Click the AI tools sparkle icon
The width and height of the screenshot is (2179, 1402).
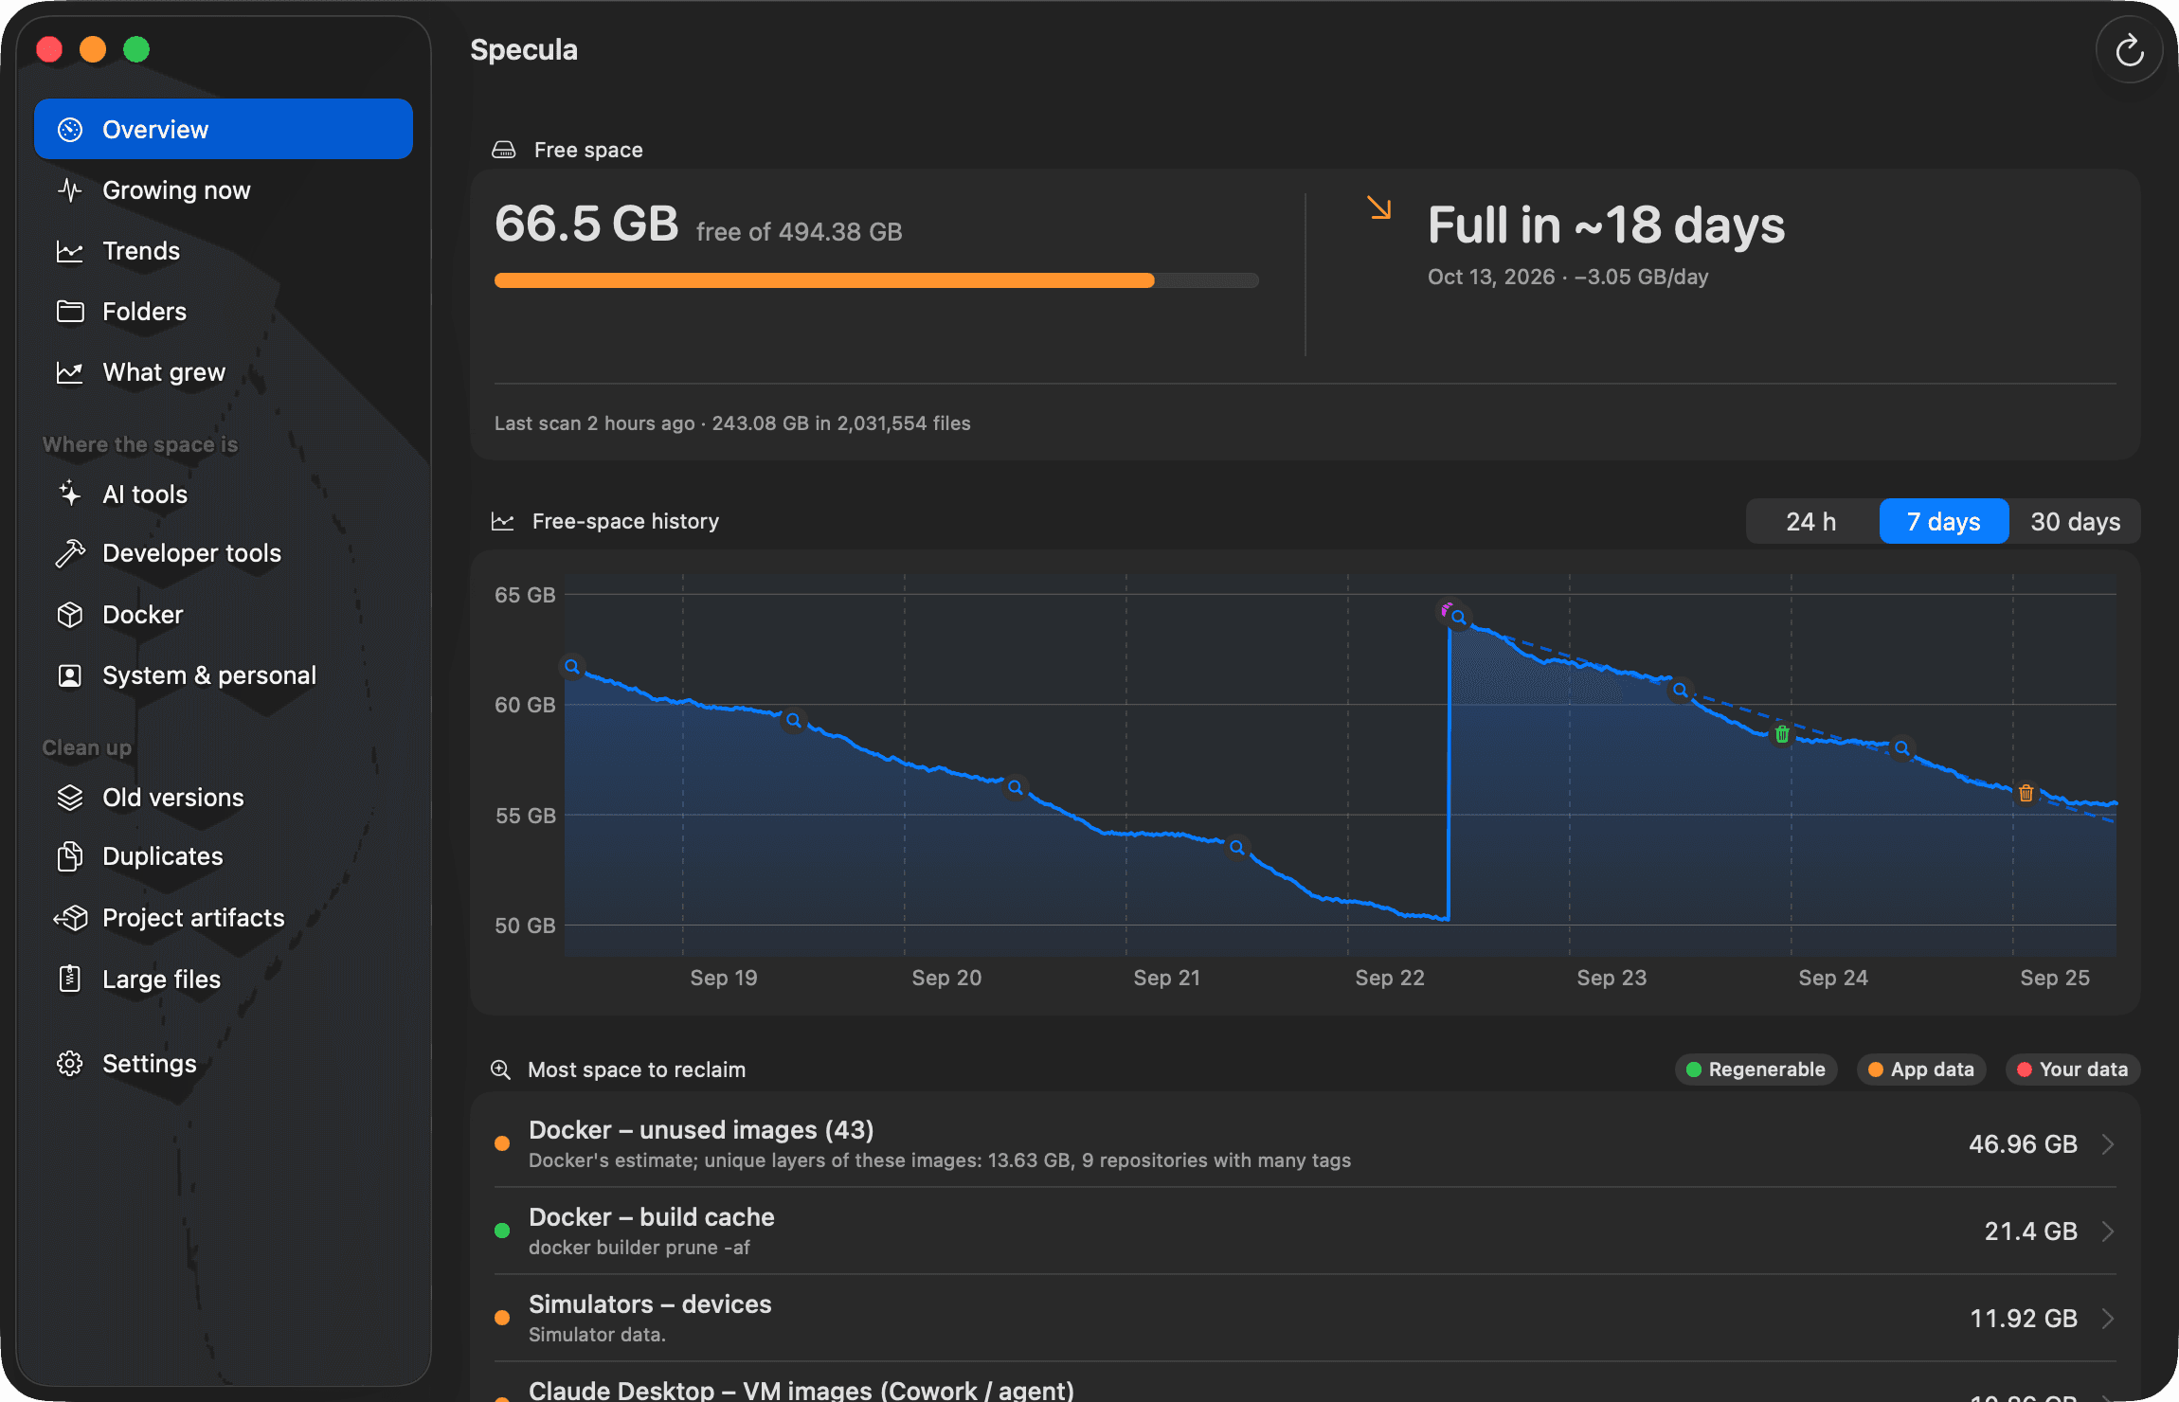[x=70, y=494]
